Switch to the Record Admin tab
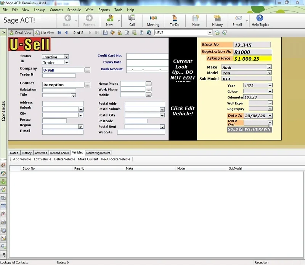305x265 pixels. click(x=59, y=153)
